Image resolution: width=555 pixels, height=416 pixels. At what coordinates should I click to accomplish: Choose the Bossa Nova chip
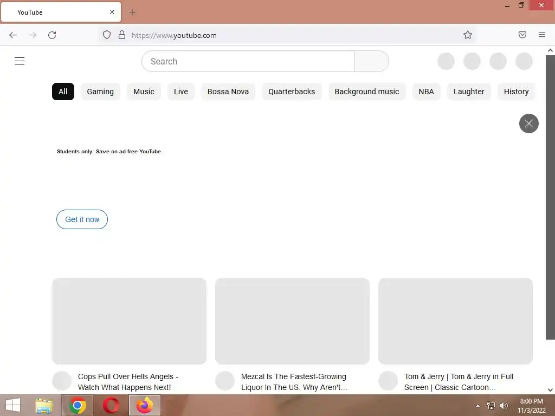pyautogui.click(x=228, y=92)
